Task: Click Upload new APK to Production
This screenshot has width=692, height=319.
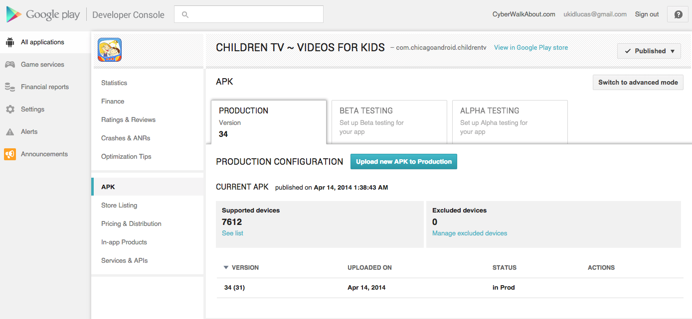Action: (x=404, y=162)
